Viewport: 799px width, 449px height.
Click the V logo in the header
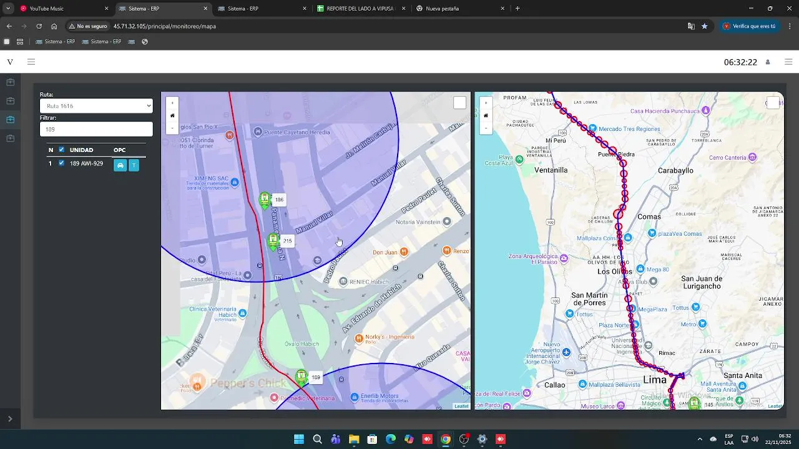click(10, 62)
